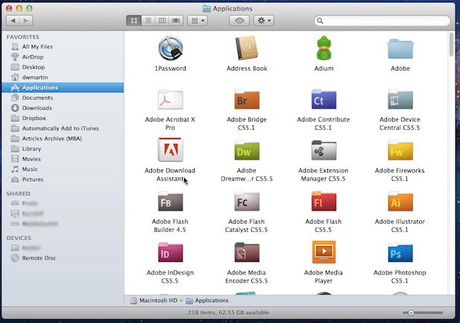Select Adobe Contribute CS5.1 folder icon
This screenshot has height=323, width=460.
[x=324, y=99]
